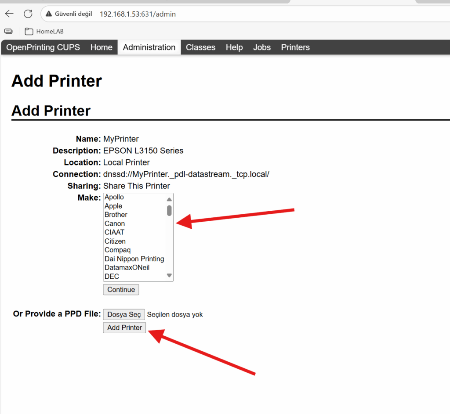
Task: Switch to the Printers tab
Action: click(x=295, y=47)
